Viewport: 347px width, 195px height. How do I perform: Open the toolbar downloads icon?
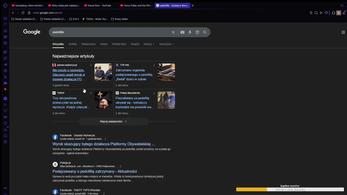coord(343,13)
